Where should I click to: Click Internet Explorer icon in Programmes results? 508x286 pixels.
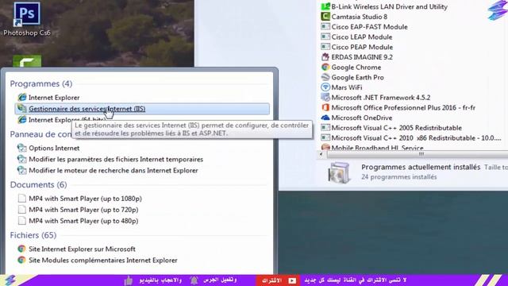(x=22, y=97)
